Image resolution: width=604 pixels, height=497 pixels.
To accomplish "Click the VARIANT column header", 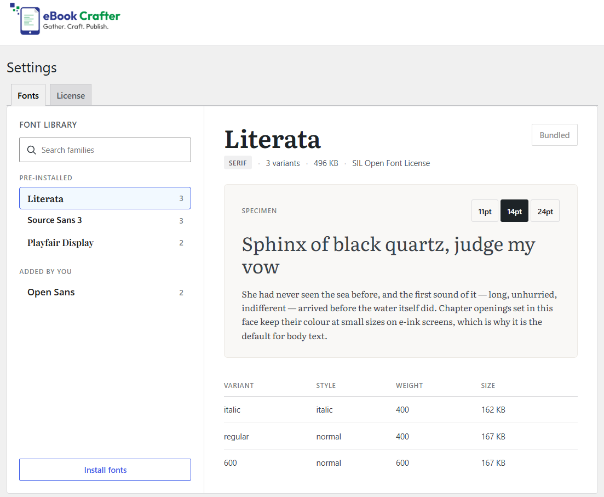I will [239, 386].
